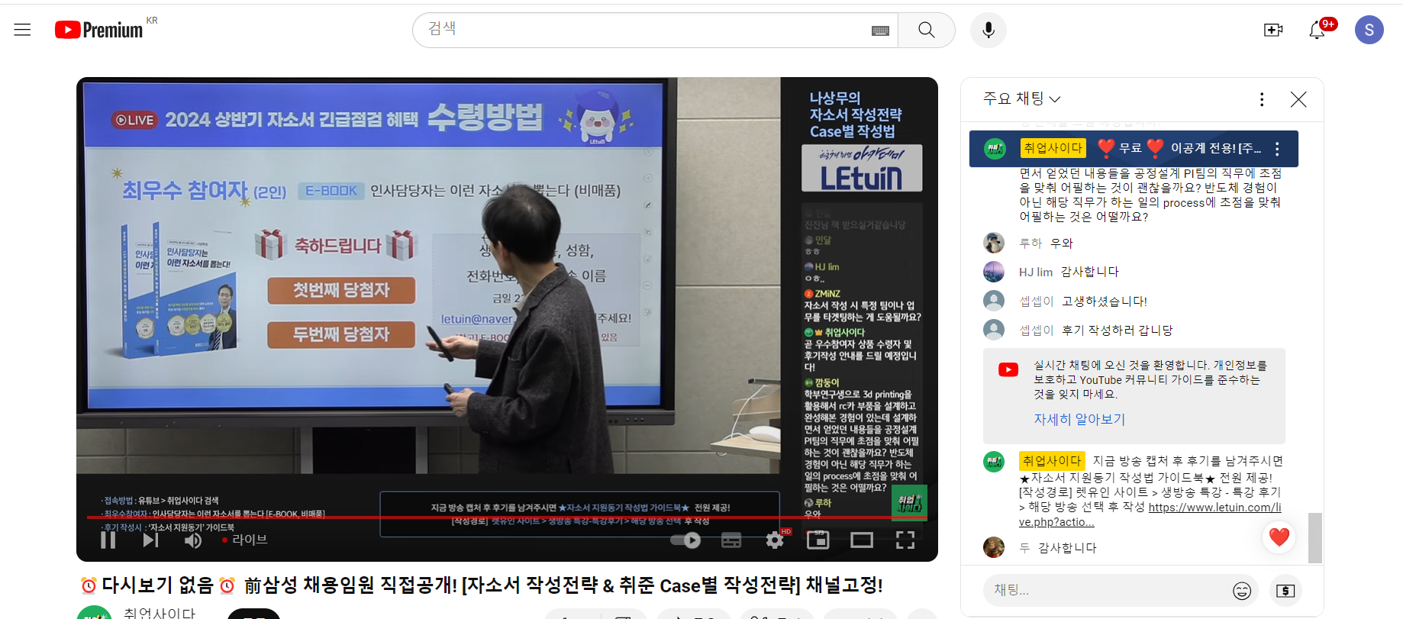This screenshot has width=1403, height=619.
Task: Seek on the red video progress bar
Action: 507,517
